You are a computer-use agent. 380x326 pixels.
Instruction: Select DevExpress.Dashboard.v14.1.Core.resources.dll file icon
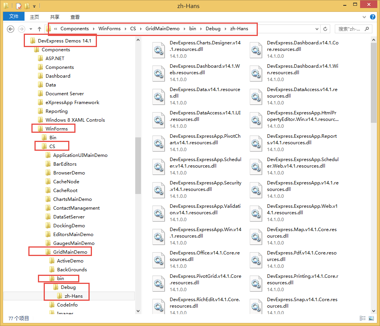(x=256, y=50)
